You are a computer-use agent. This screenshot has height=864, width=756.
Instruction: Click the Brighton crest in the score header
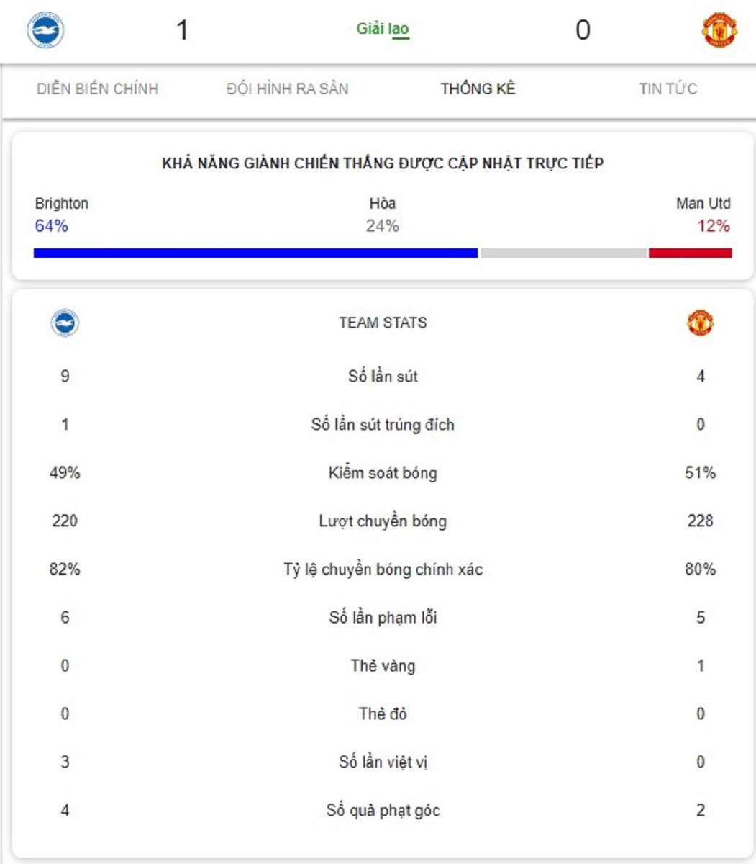point(45,30)
